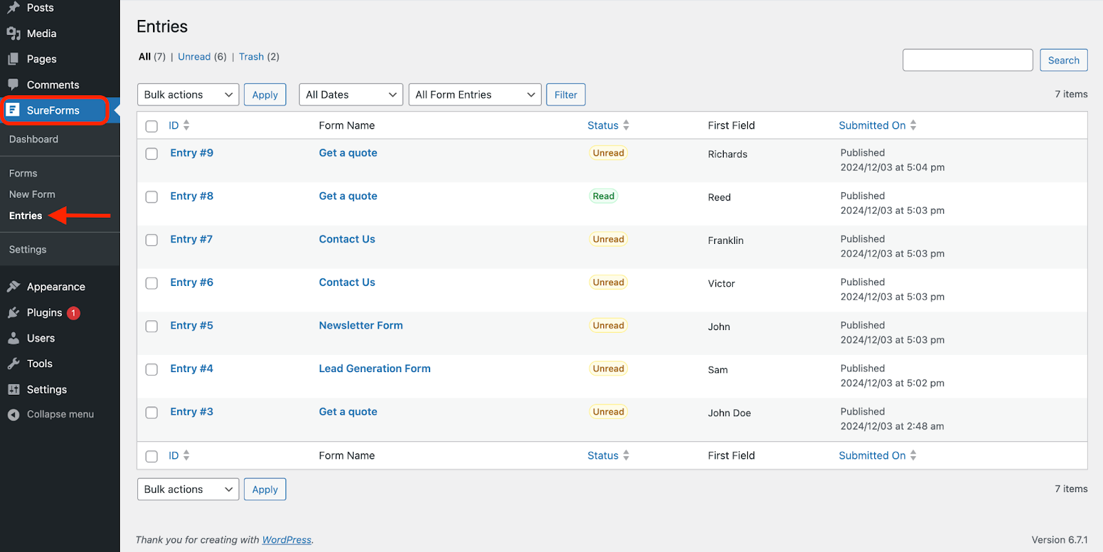Viewport: 1103px width, 552px height.
Task: Click the Read status badge on Entry #8
Action: pos(604,196)
